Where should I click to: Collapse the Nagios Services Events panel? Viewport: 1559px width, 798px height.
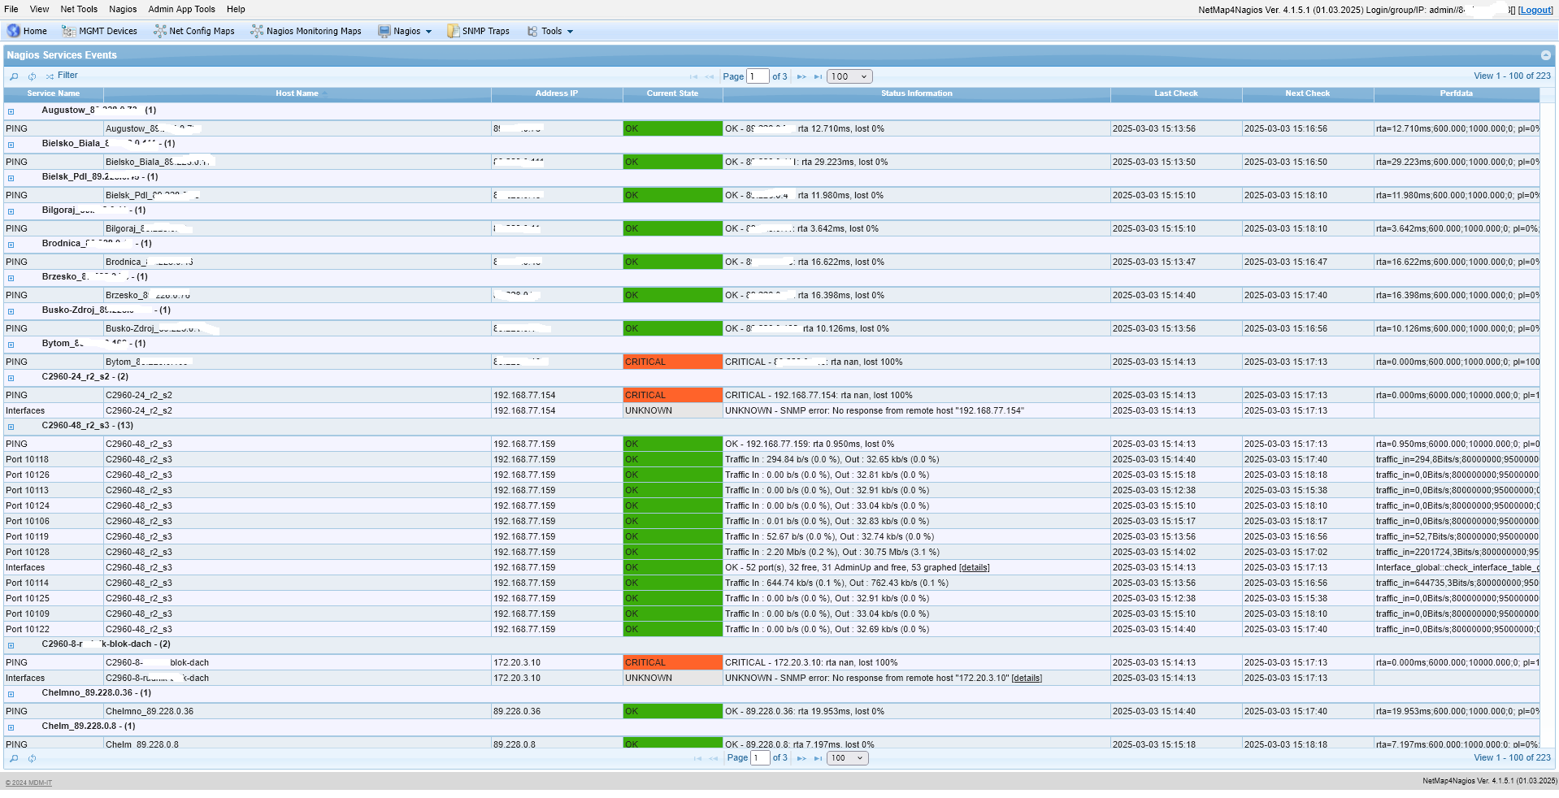pyautogui.click(x=1545, y=55)
